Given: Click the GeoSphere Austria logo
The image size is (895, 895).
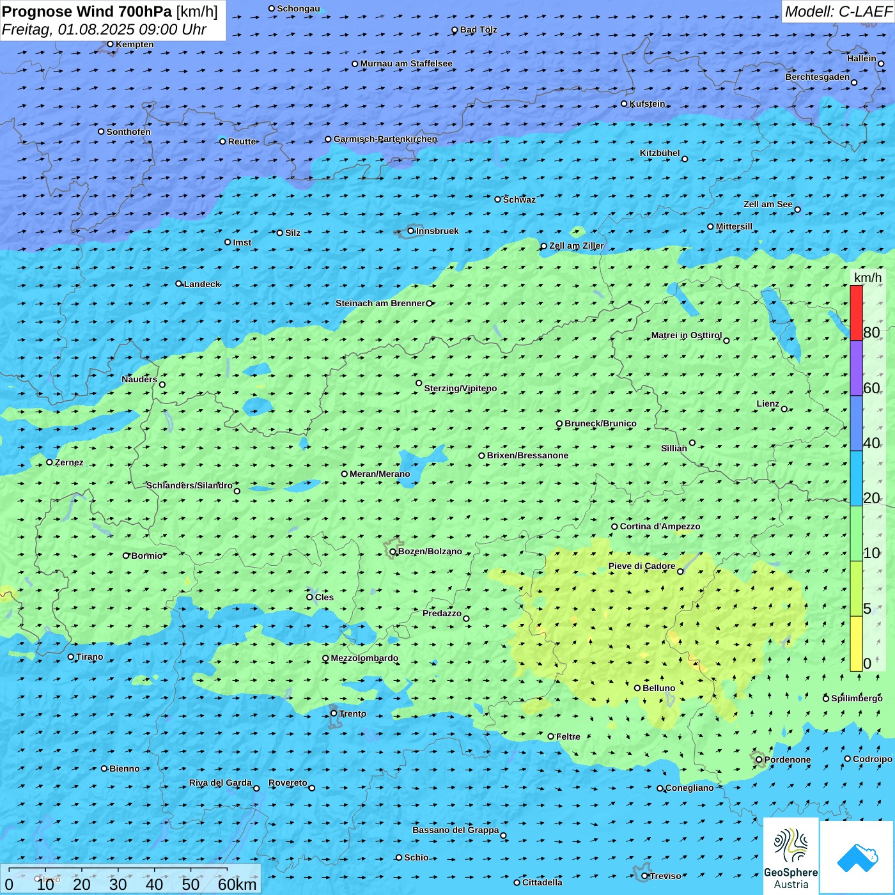Looking at the screenshot, I should [x=791, y=857].
